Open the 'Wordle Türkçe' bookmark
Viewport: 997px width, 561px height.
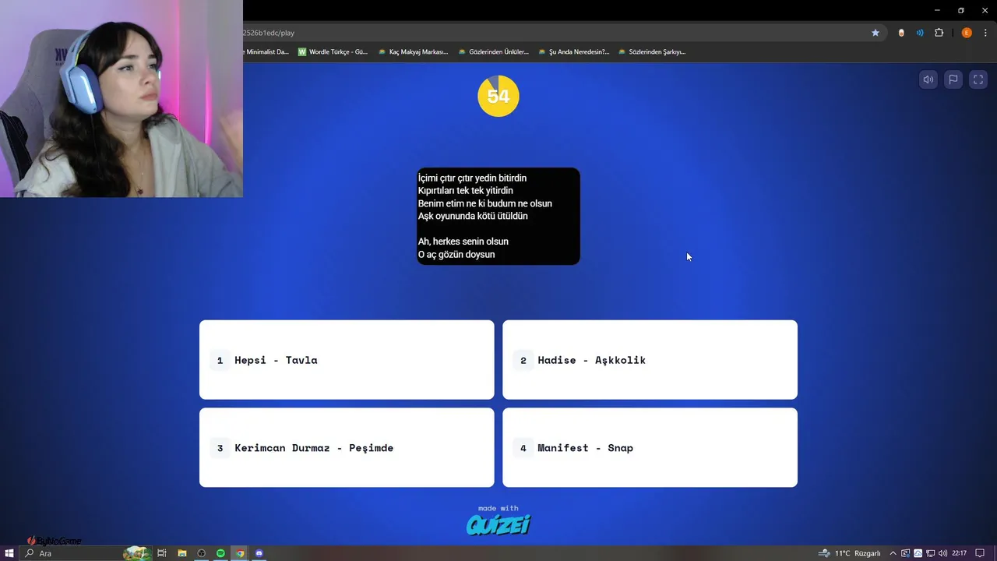pyautogui.click(x=333, y=52)
